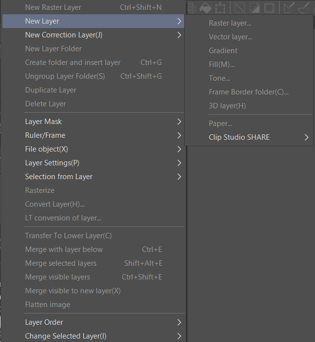Choose New Raster Layer from the menu

pos(93,7)
